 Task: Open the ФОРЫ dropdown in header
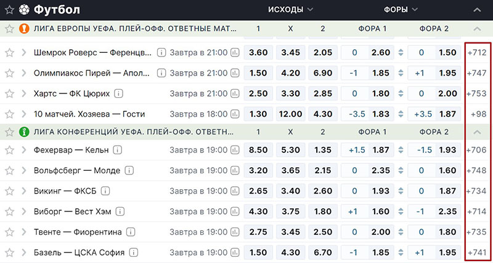(x=401, y=10)
